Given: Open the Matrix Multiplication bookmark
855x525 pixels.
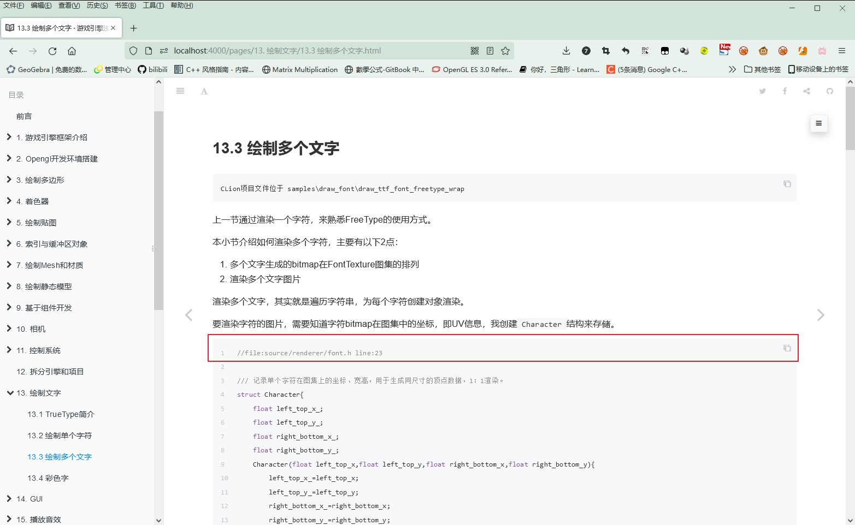Looking at the screenshot, I should pyautogui.click(x=300, y=69).
